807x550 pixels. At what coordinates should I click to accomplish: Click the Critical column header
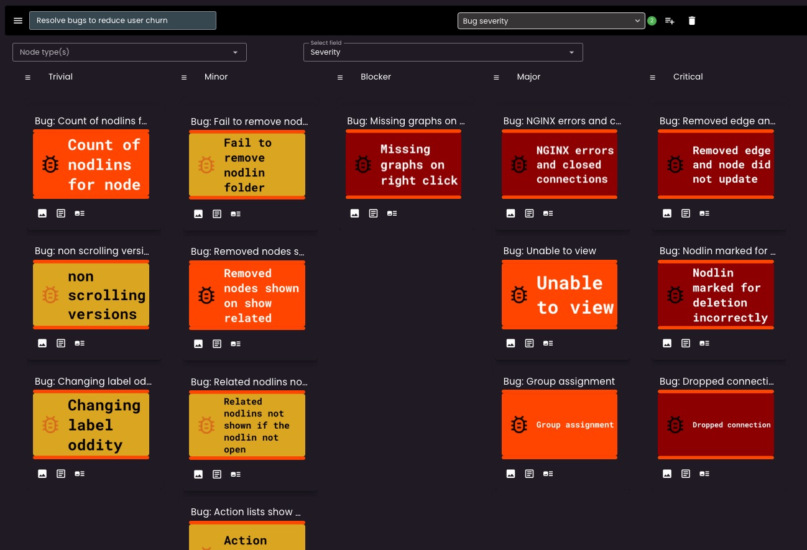tap(688, 76)
